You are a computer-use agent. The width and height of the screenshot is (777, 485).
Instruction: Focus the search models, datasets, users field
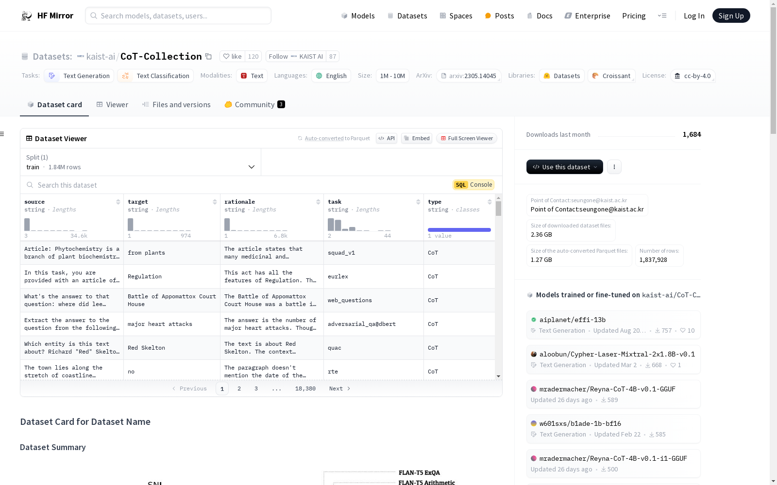coord(178,16)
